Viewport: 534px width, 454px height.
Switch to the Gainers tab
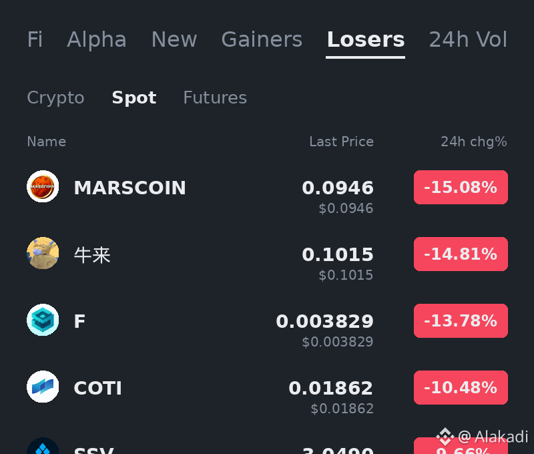pos(262,39)
